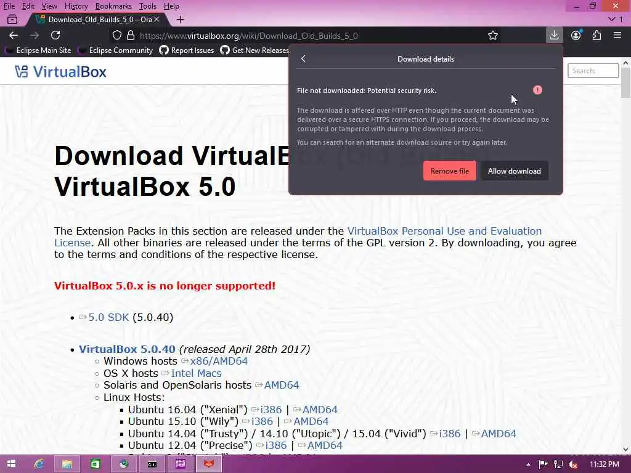Go back in the Download details panel
Viewport: 631px width, 473px height.
pos(303,59)
